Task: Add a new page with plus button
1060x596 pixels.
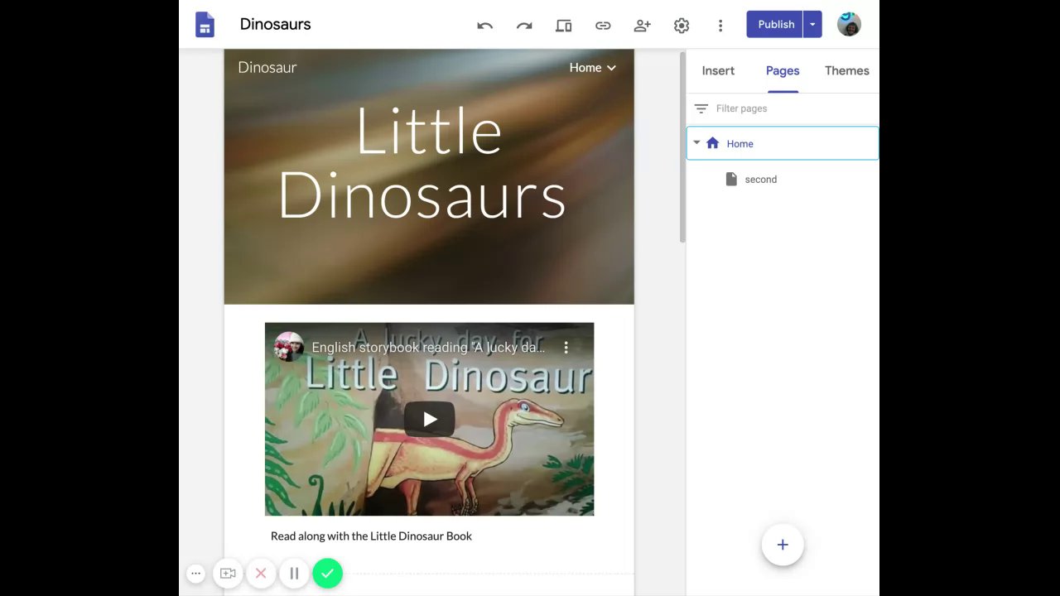Action: point(783,545)
